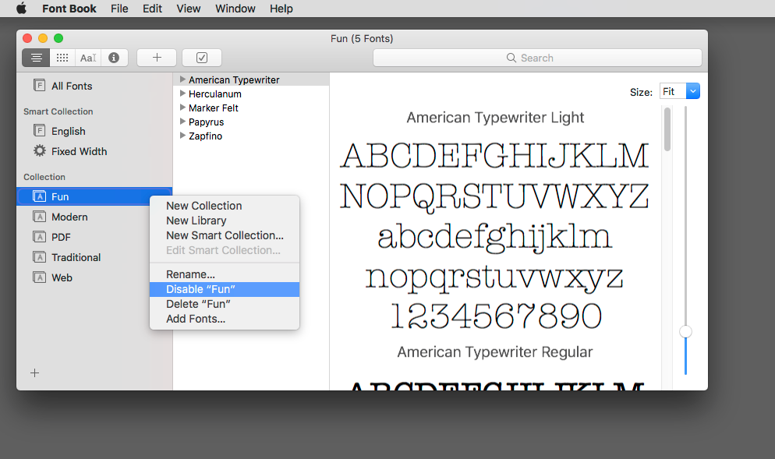Click the American Typewriter Regular preview heading
Screen dimensions: 775x459
coord(495,351)
